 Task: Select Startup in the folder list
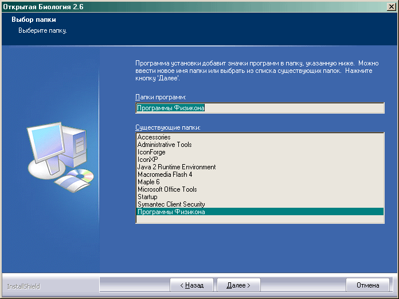pos(147,197)
